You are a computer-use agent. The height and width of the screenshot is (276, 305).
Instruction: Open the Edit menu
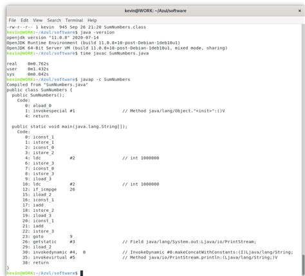[x=24, y=21]
